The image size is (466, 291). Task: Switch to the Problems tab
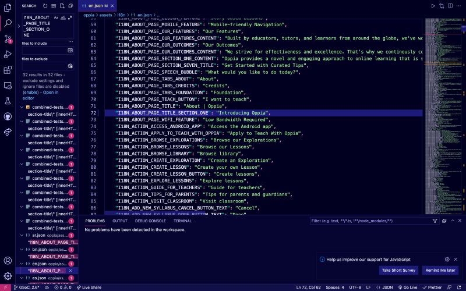tap(95, 221)
